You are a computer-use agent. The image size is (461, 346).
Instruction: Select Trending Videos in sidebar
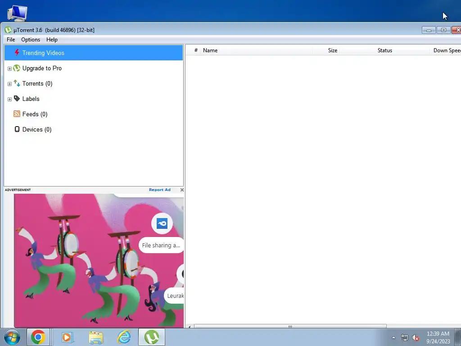pos(94,53)
